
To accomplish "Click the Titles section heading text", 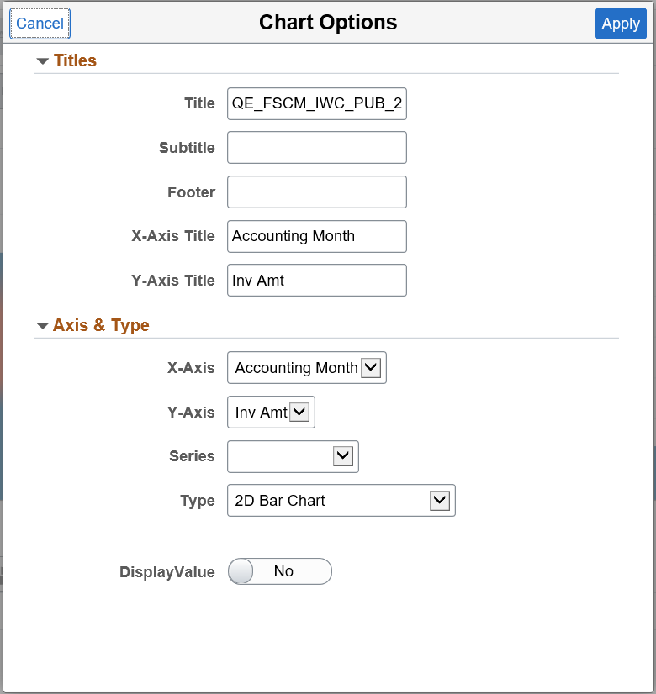I will coord(75,60).
